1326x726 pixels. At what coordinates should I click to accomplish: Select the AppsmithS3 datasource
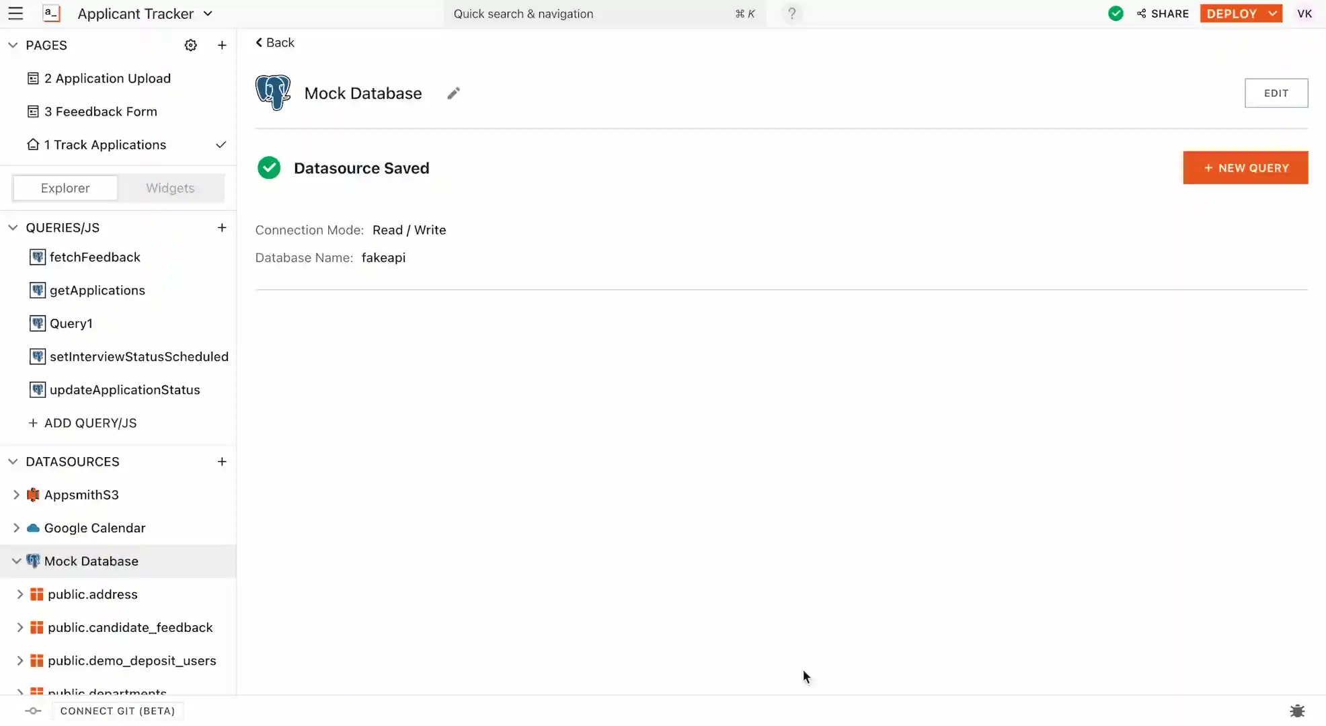[x=81, y=495]
